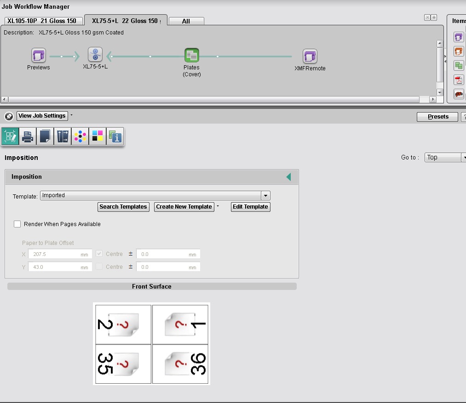The width and height of the screenshot is (466, 403).
Task: Switch to XL105-10P 21 Gloss 150 tab
Action: coord(42,21)
